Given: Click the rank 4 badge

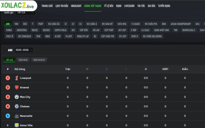Looking at the screenshot, I should pos(8,106).
